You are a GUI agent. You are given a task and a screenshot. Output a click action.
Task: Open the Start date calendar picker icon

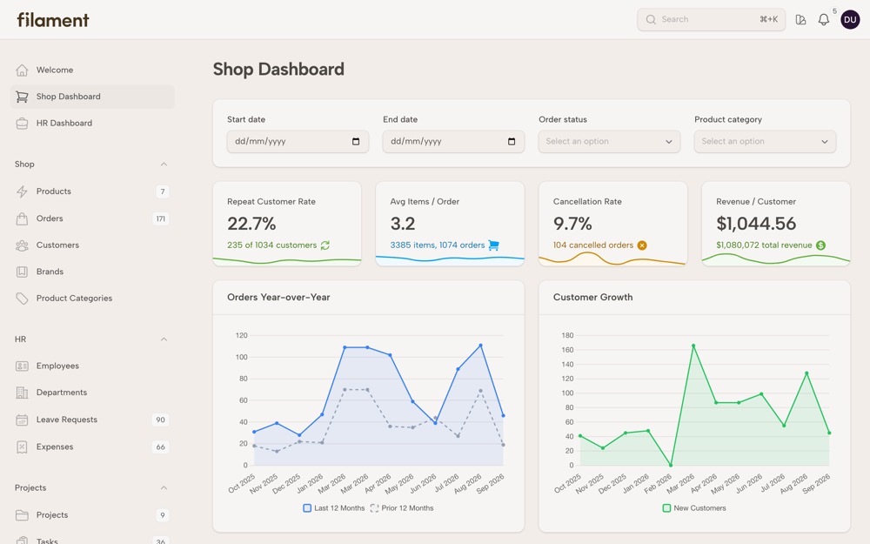[356, 142]
